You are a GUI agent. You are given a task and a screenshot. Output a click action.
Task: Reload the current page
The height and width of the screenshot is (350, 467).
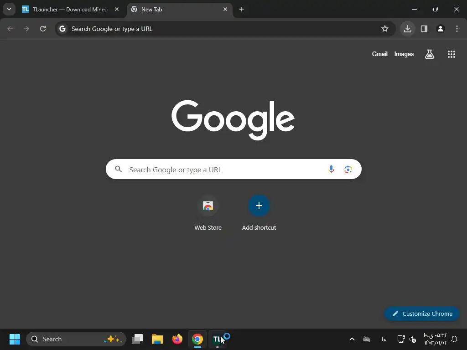(x=43, y=29)
